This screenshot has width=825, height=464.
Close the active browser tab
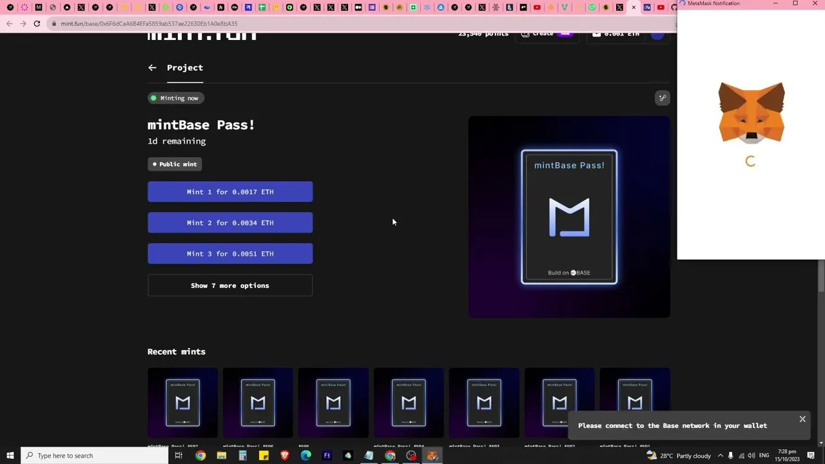click(x=634, y=8)
